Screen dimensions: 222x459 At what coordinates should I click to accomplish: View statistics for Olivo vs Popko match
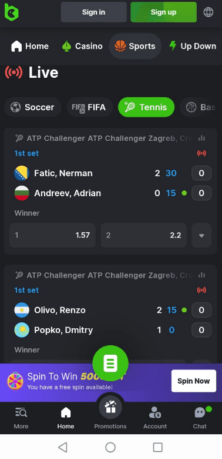coord(201,275)
